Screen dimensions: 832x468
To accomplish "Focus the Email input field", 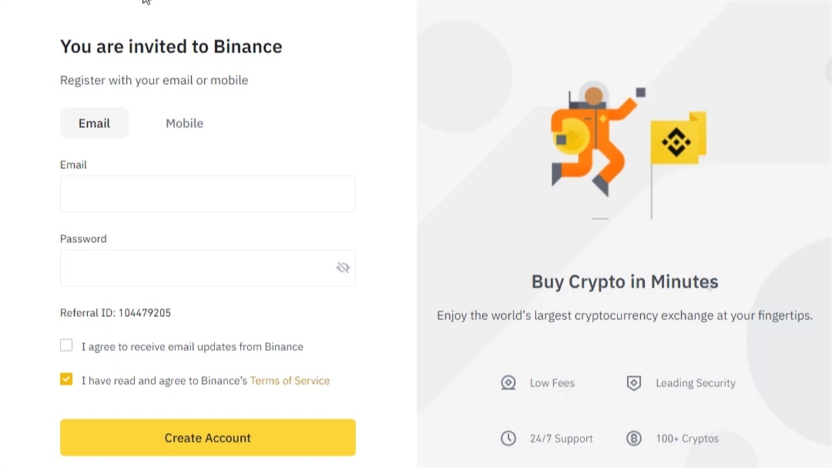I will click(208, 194).
